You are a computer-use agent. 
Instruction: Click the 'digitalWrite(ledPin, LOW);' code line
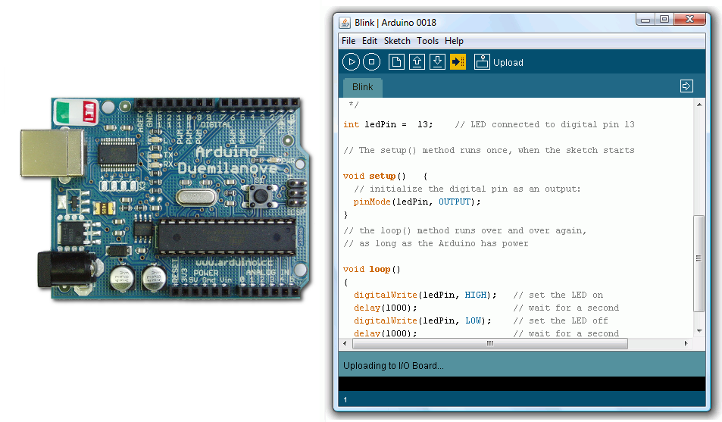tap(423, 320)
